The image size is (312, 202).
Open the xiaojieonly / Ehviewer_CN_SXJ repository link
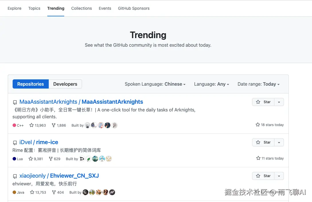point(59,176)
